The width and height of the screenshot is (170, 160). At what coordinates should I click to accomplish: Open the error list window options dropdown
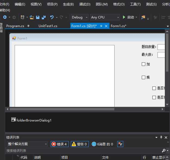coord(156,137)
